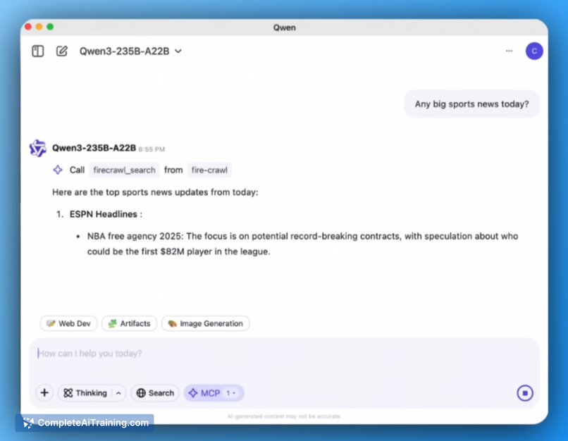Open the Qwen3-235B-A22B model dropdown
This screenshot has width=568, height=441.
(130, 51)
